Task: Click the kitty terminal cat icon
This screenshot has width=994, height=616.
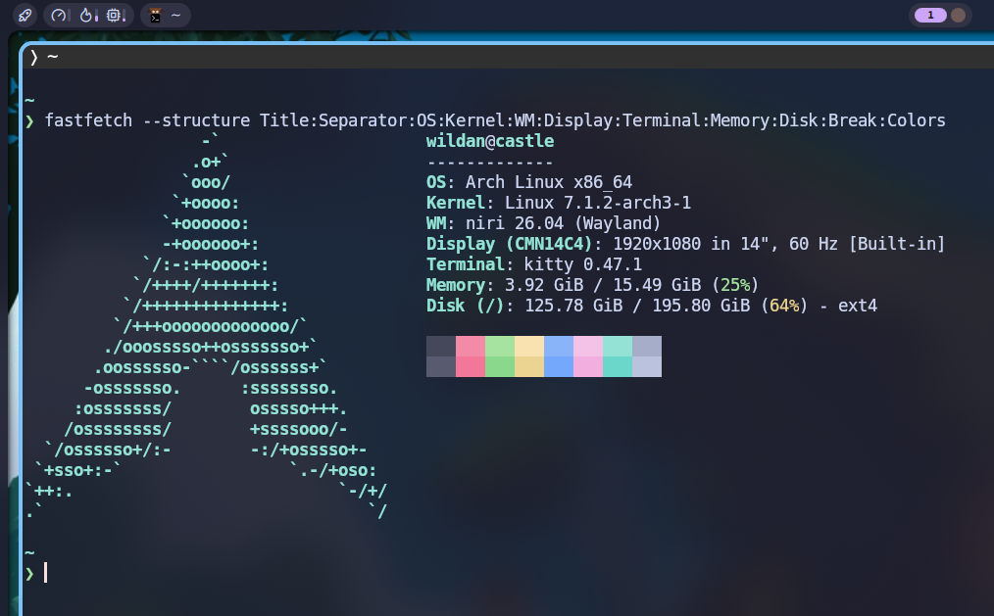Action: click(155, 16)
